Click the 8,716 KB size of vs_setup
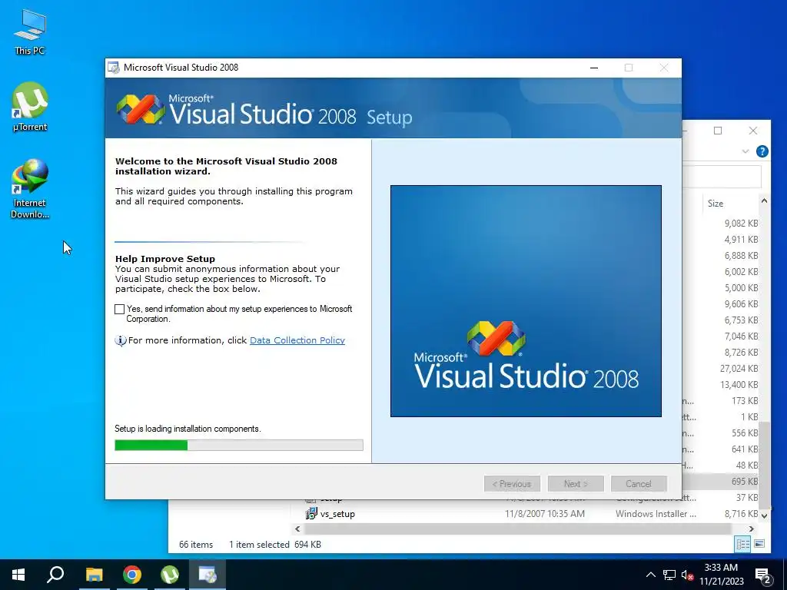 pyautogui.click(x=741, y=514)
